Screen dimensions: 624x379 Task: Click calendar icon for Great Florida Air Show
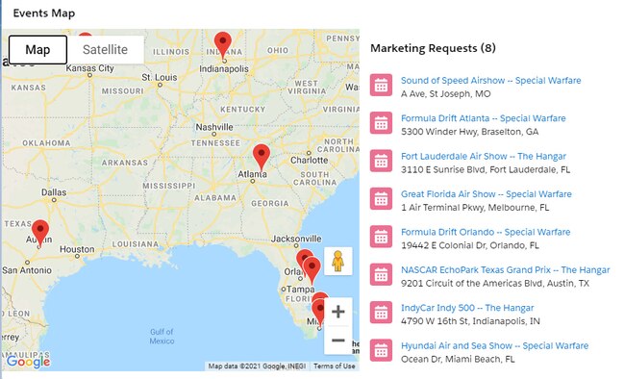point(381,199)
